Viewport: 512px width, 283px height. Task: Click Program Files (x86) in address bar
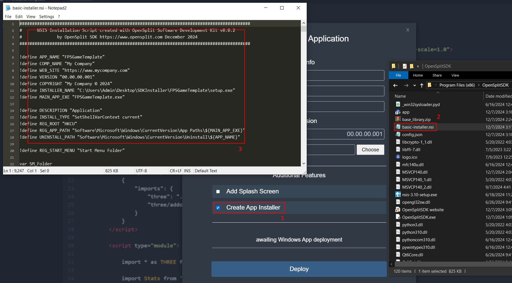pos(457,85)
